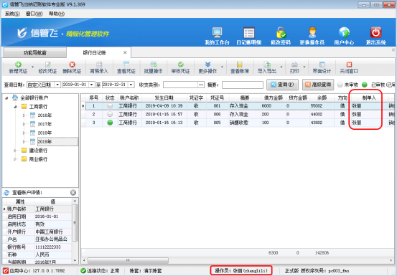The image size is (397, 276).
Task: Expand the 2016年 tree node
Action: click(x=24, y=115)
